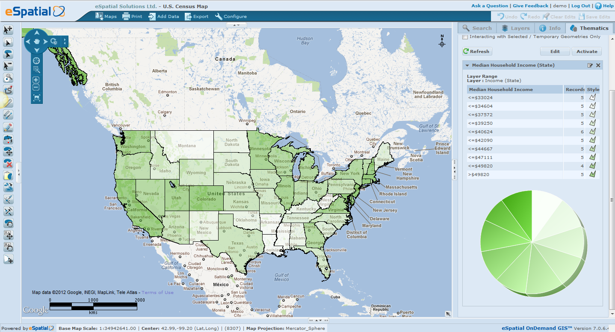Viewport: 615px width, 332px height.
Task: Collapse the right side panel handle
Action: (x=455, y=170)
